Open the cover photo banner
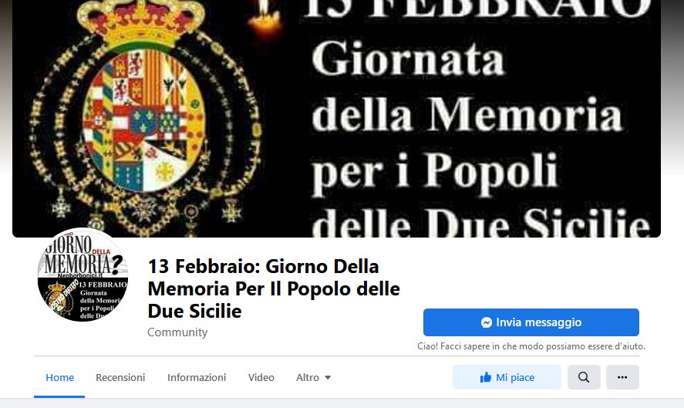 336,119
